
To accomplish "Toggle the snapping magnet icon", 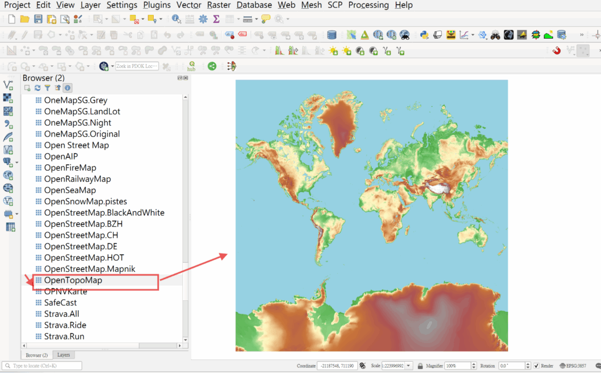I will tap(557, 51).
